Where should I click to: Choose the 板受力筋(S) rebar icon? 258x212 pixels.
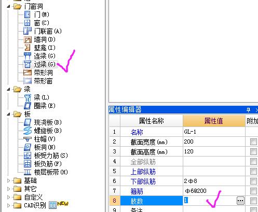(28, 156)
